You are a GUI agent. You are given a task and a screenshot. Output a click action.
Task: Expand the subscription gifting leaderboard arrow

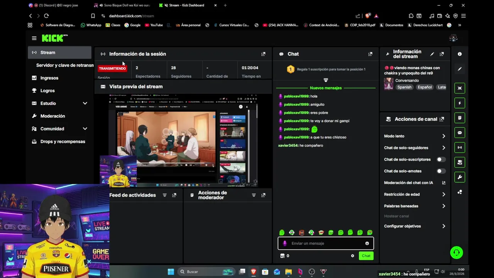[x=326, y=80]
